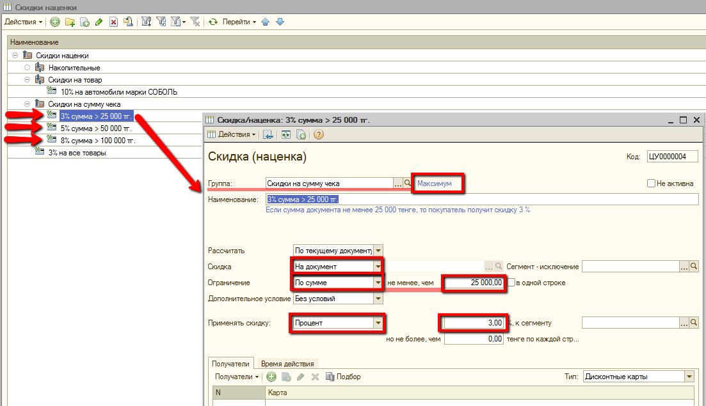706x406 pixels.
Task: Open the Тип 'Дисконтные карты' dropdown
Action: pyautogui.click(x=689, y=377)
